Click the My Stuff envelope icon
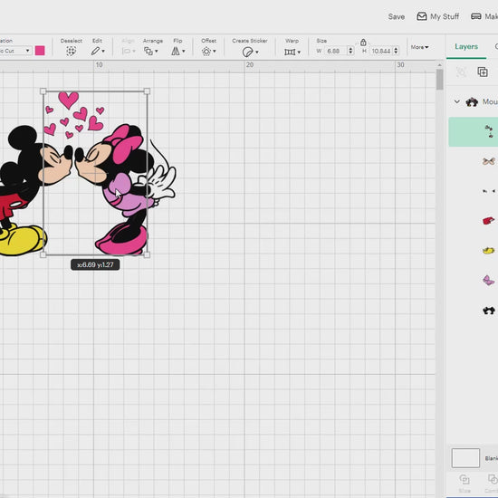This screenshot has width=498, height=498. click(x=421, y=16)
